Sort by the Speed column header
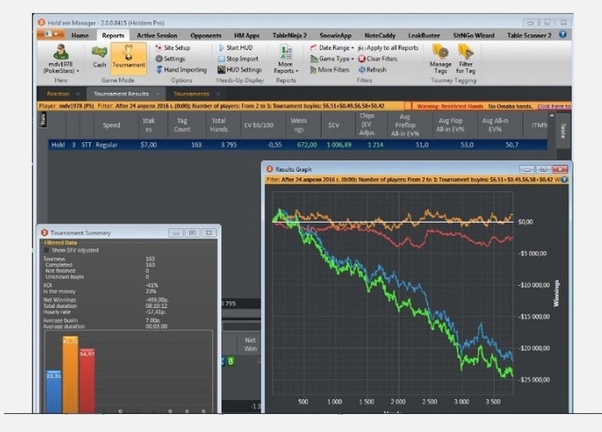This screenshot has height=432, width=602. [x=111, y=125]
